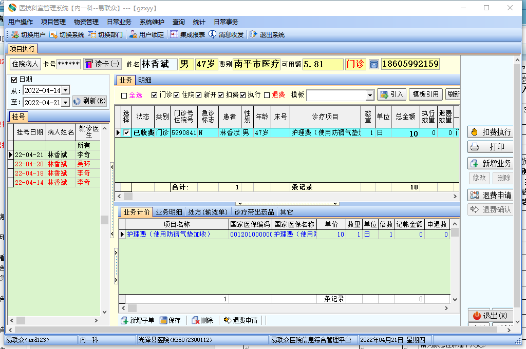Toggle the 扣费 filter checkbox
This screenshot has height=349, width=526.
coord(221,95)
